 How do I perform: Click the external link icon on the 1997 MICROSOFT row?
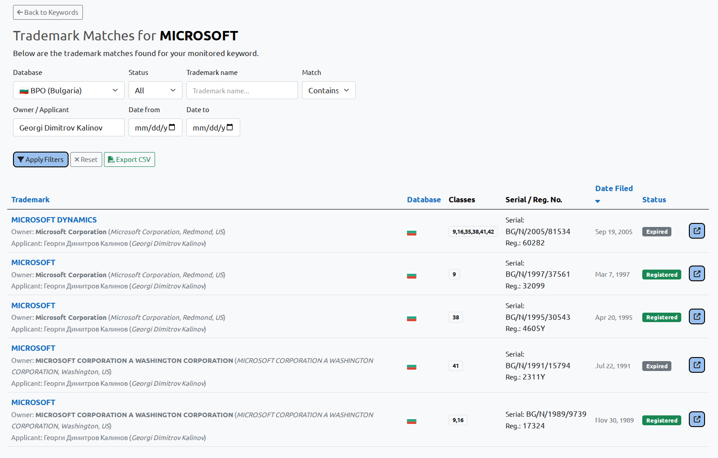tap(696, 273)
